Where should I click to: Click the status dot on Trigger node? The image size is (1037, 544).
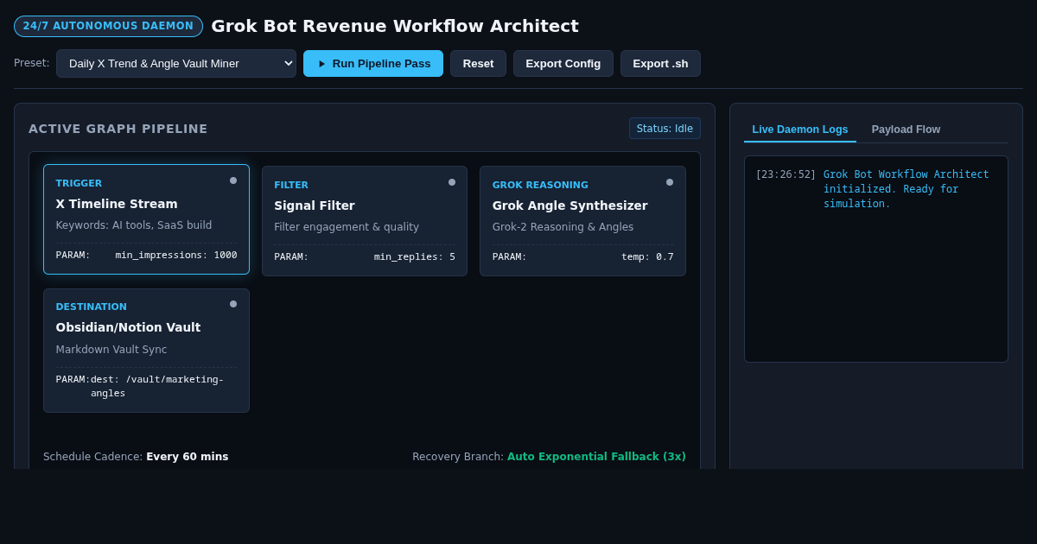coord(233,180)
